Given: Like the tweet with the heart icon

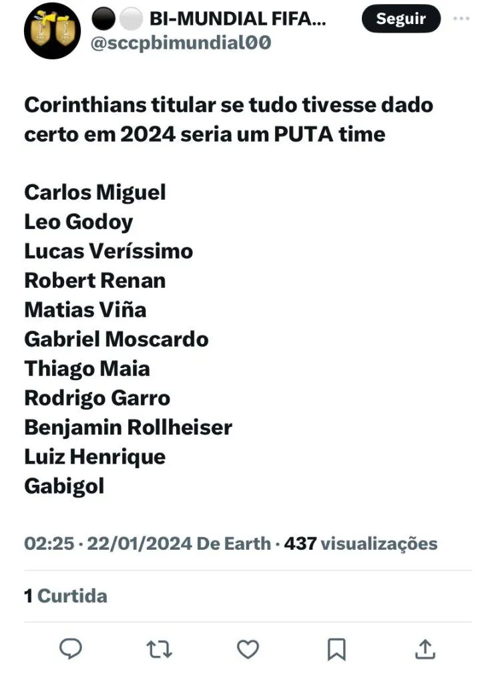Looking at the screenshot, I should click(x=248, y=649).
